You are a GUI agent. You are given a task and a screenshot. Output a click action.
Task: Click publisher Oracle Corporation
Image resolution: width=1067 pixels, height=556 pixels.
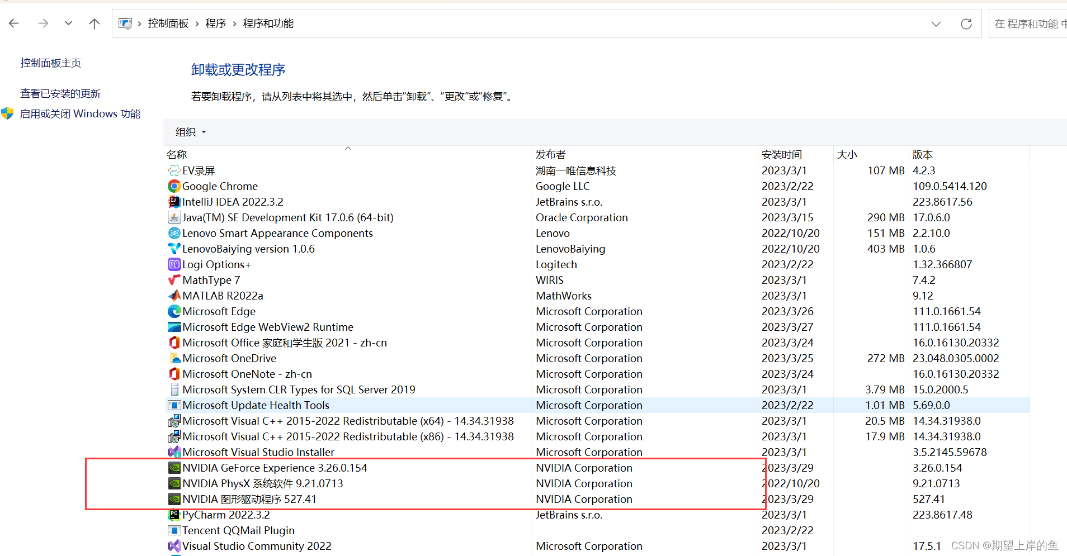[582, 217]
